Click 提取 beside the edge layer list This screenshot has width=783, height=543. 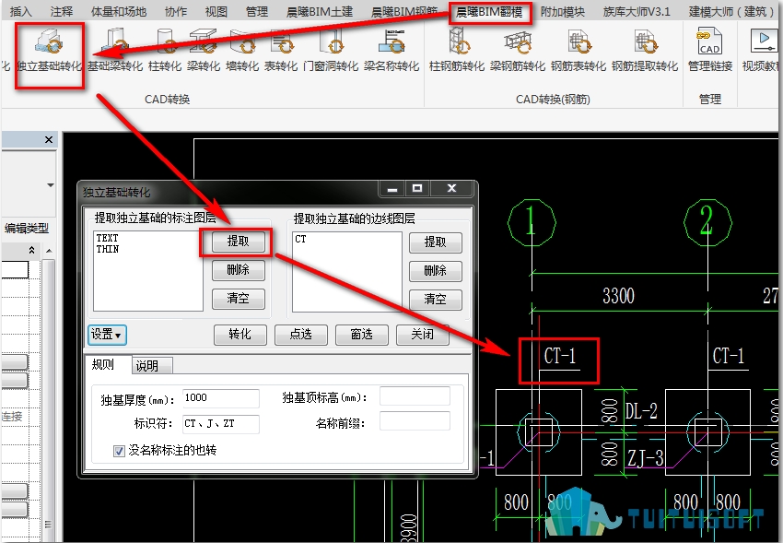click(435, 242)
